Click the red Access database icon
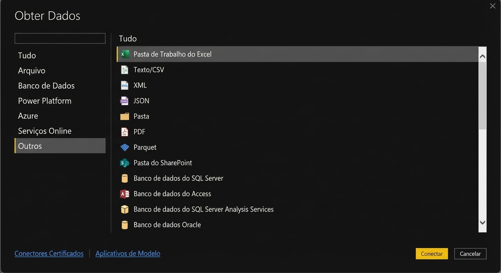The height and width of the screenshot is (273, 501). click(125, 194)
